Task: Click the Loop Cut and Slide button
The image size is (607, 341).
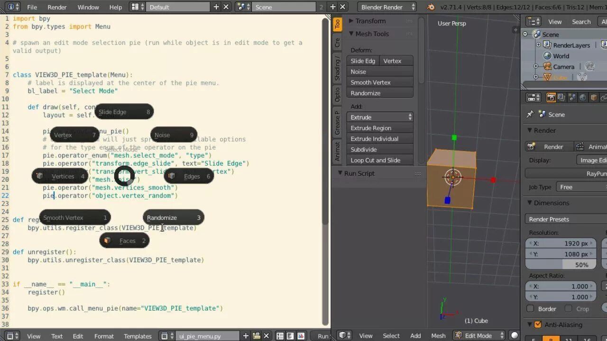Action: (x=380, y=160)
